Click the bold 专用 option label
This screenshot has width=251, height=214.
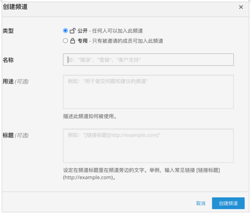tap(82, 41)
